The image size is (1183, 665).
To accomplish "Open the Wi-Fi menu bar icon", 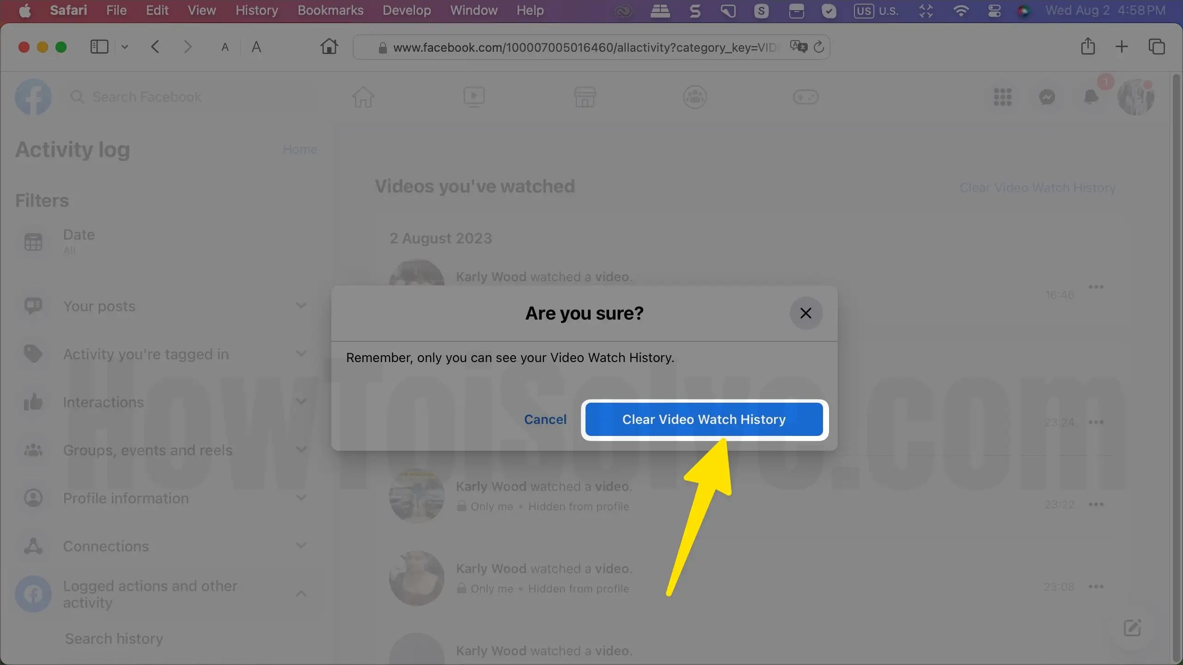I will click(x=962, y=11).
